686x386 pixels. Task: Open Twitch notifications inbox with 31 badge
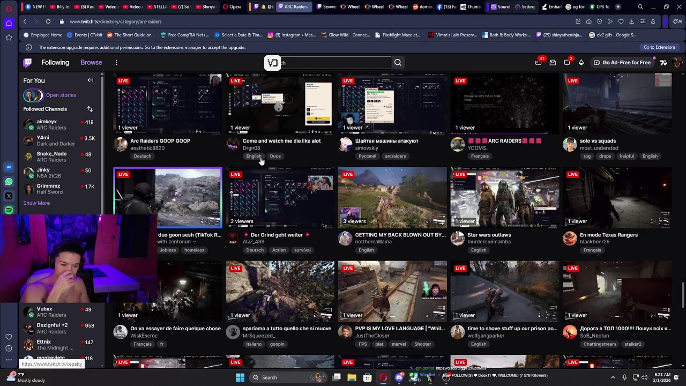coord(539,63)
